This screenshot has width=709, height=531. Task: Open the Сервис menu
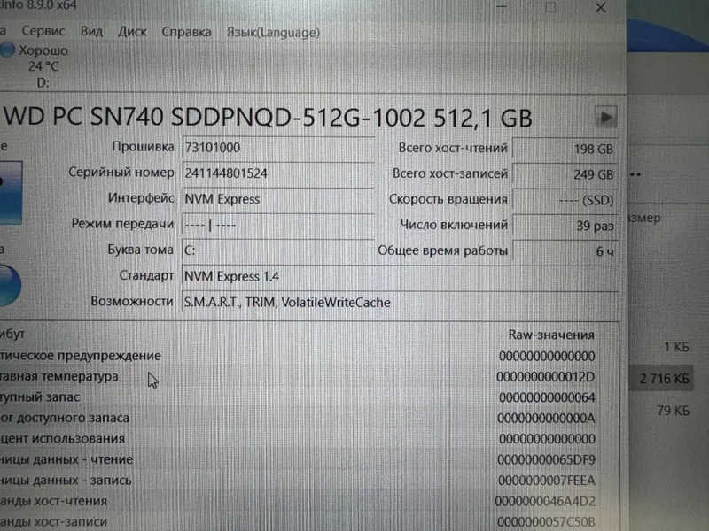43,32
